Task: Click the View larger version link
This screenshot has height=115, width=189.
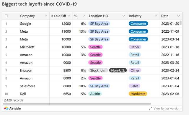Action: pyautogui.click(x=167, y=109)
